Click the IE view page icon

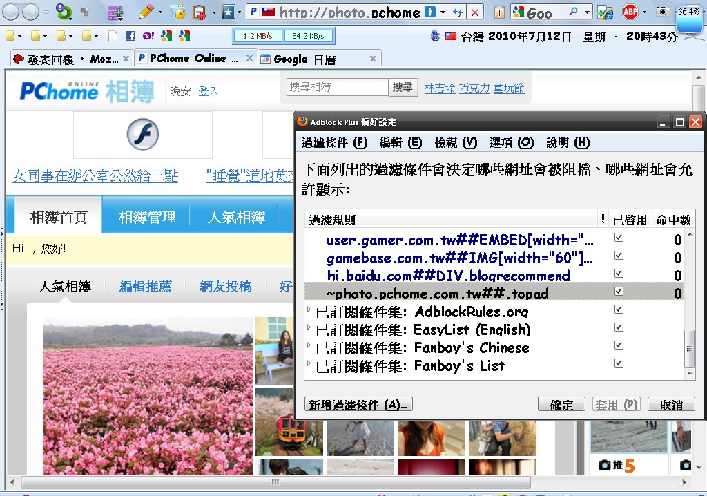(605, 12)
